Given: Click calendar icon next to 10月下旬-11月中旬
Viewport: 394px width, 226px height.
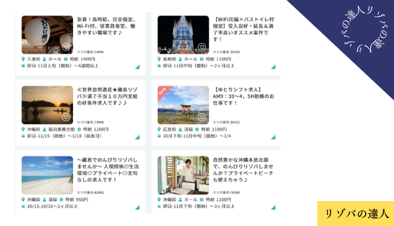Looking at the screenshot, I should coord(159,136).
